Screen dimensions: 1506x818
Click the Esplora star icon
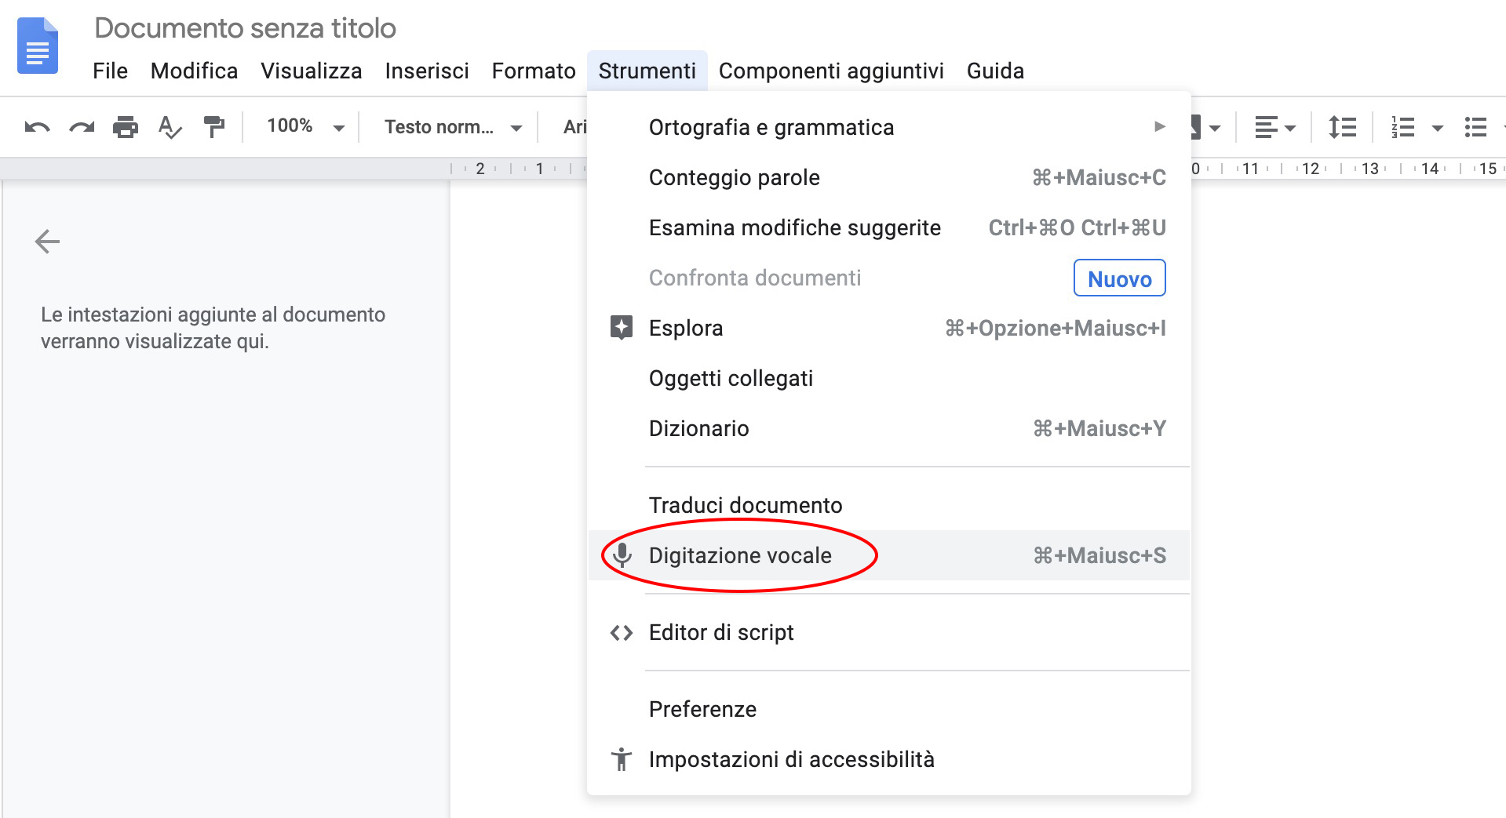coord(622,328)
